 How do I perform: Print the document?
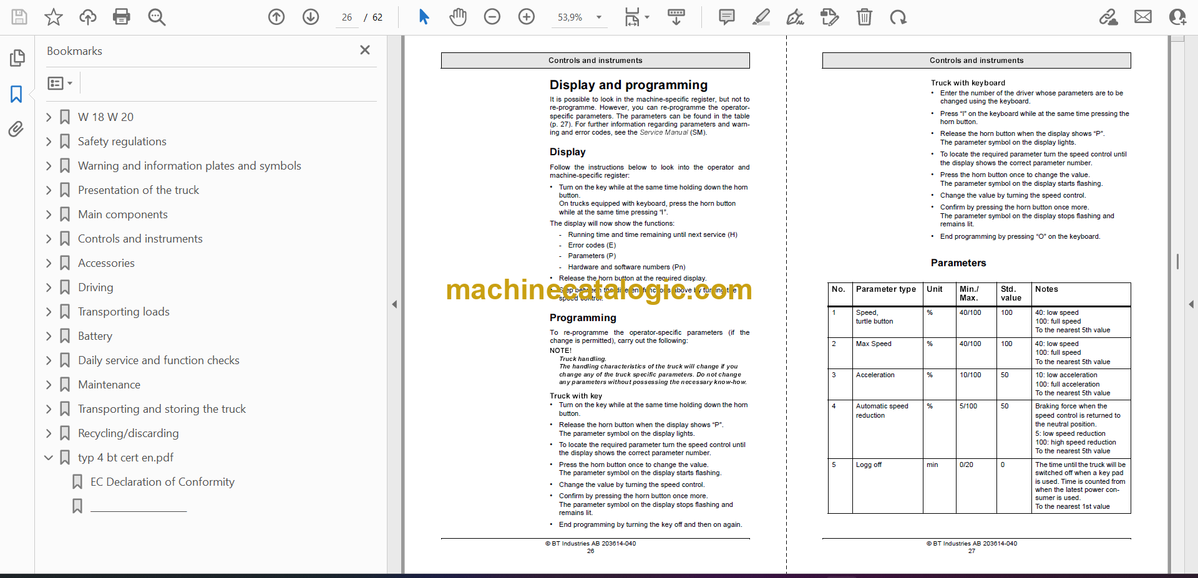coord(122,17)
